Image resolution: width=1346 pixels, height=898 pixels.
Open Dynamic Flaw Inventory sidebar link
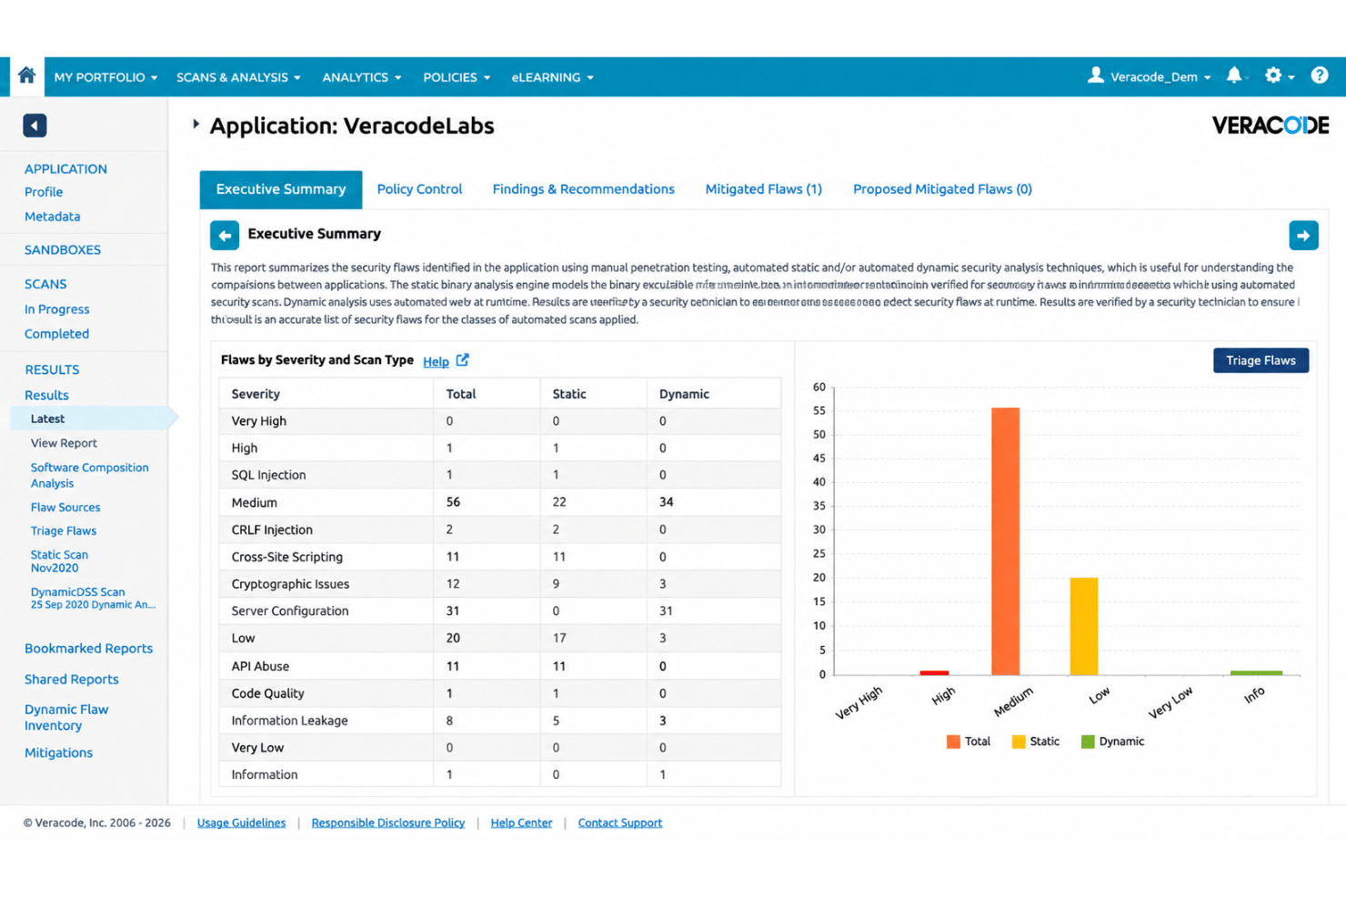(66, 717)
